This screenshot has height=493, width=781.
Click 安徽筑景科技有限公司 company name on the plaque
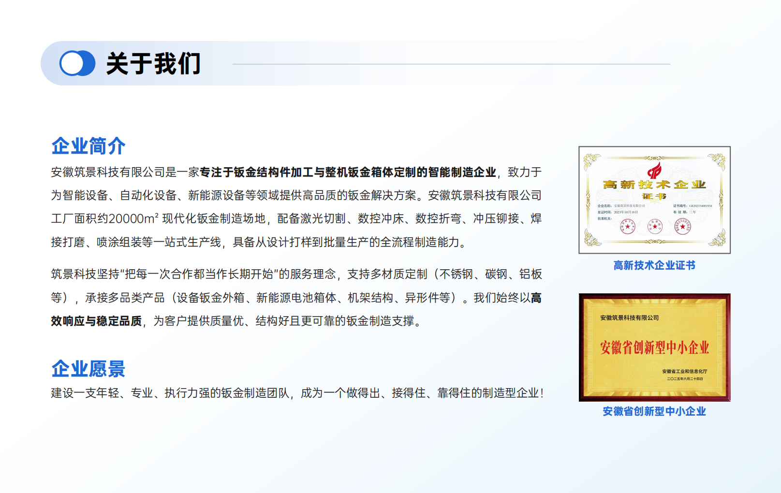629,318
